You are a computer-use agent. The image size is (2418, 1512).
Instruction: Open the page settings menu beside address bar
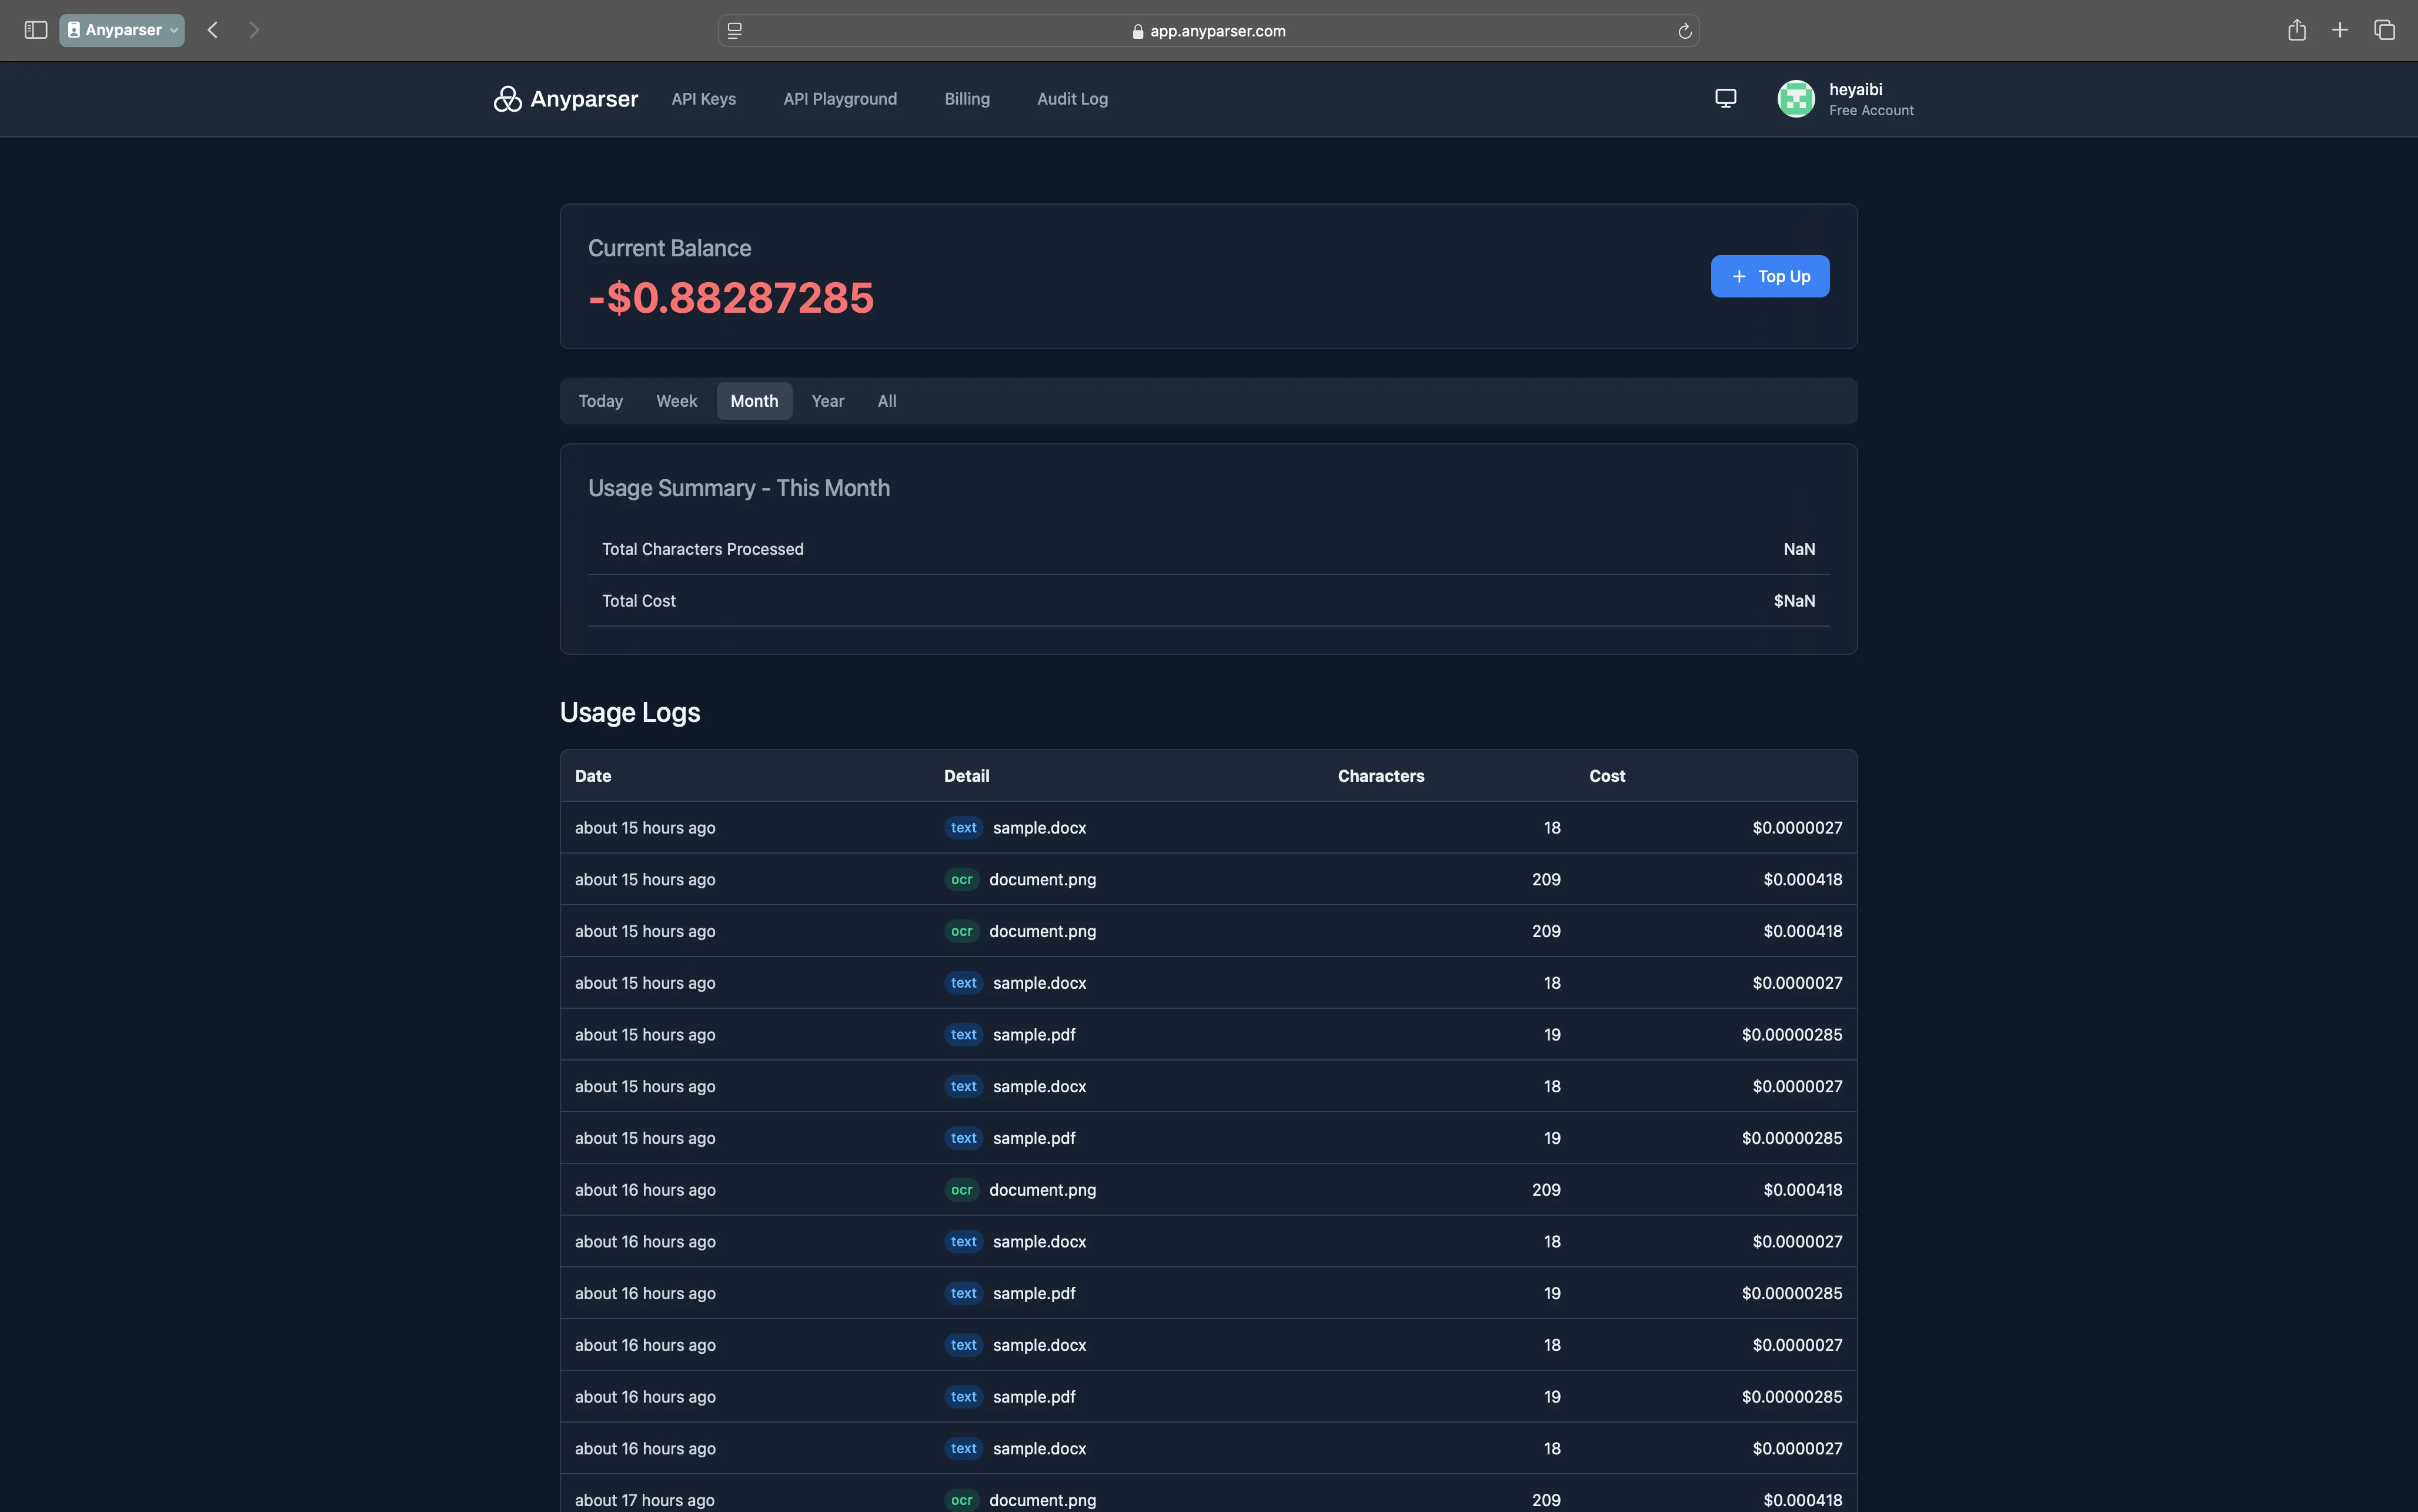tap(735, 31)
